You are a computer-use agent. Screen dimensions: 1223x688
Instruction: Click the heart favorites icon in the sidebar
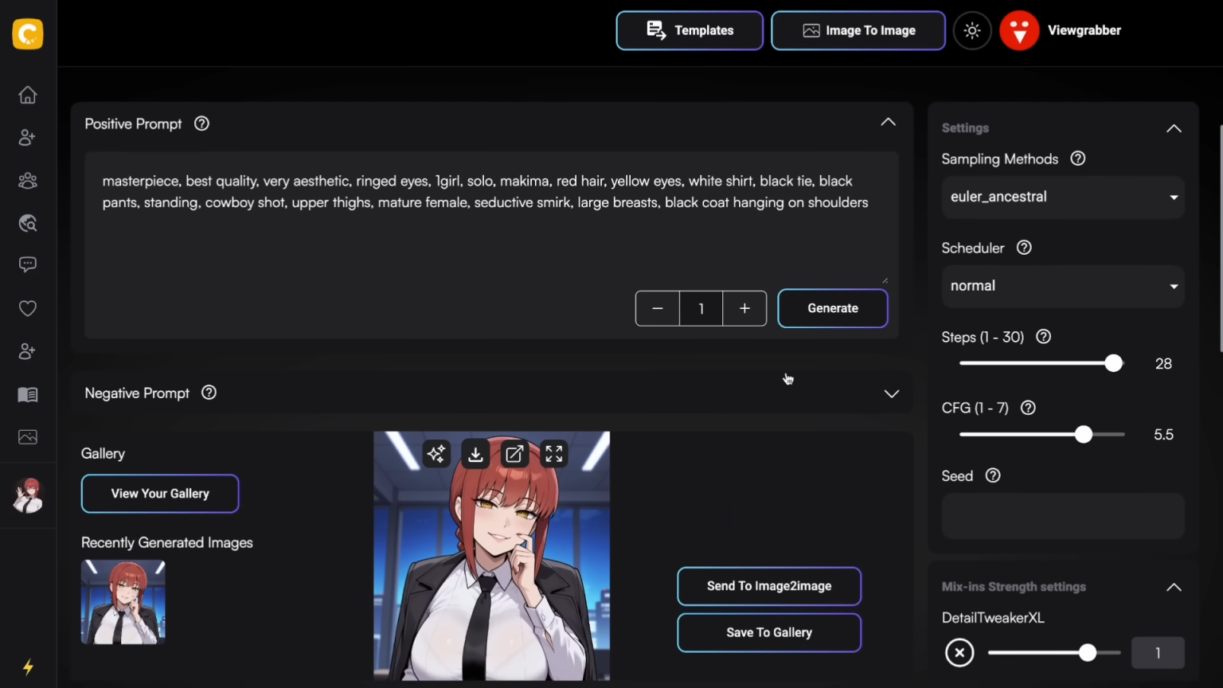(27, 308)
